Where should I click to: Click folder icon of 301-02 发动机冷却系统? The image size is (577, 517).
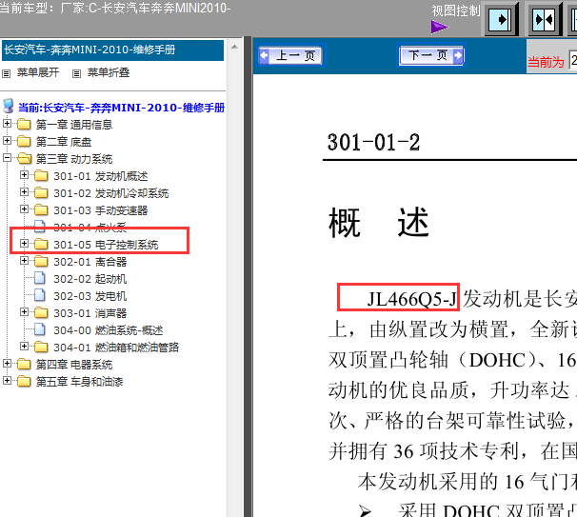[x=41, y=193]
